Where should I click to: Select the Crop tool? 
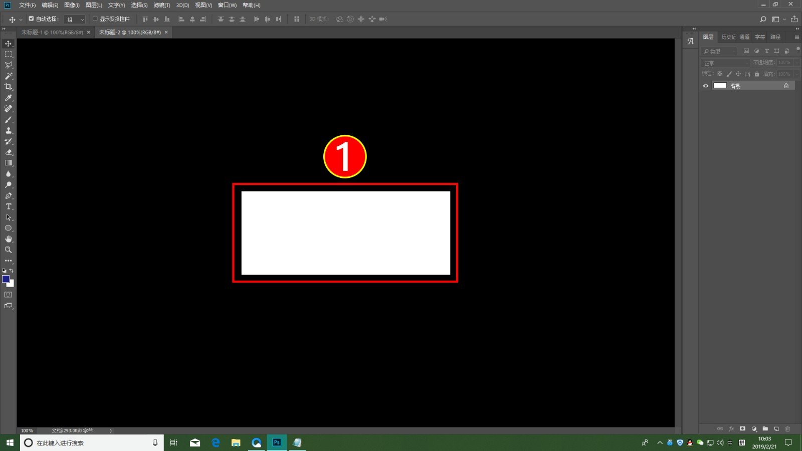click(x=9, y=87)
